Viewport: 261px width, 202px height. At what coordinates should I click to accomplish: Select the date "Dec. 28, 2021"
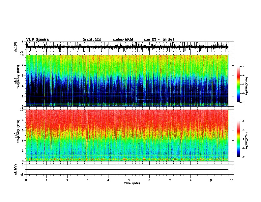click(x=92, y=40)
